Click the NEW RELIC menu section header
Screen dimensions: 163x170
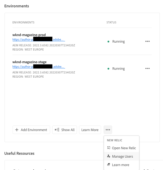pyautogui.click(x=114, y=140)
